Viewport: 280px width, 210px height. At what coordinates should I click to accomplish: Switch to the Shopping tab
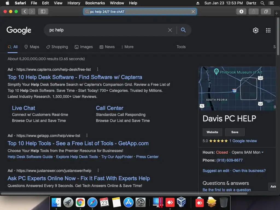point(57,47)
